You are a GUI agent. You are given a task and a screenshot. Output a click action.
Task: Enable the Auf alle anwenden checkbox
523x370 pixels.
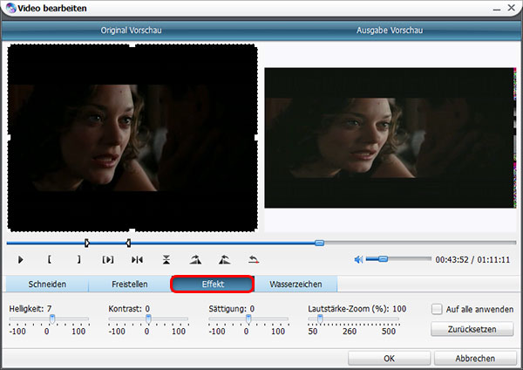pos(437,309)
